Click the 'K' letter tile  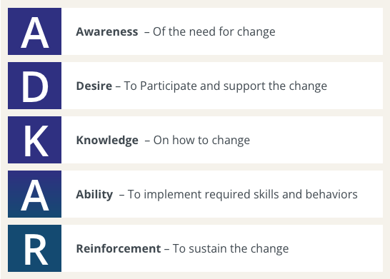coord(34,140)
